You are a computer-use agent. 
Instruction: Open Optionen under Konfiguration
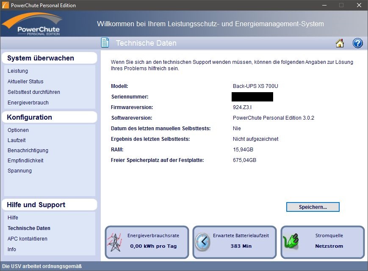coord(18,130)
